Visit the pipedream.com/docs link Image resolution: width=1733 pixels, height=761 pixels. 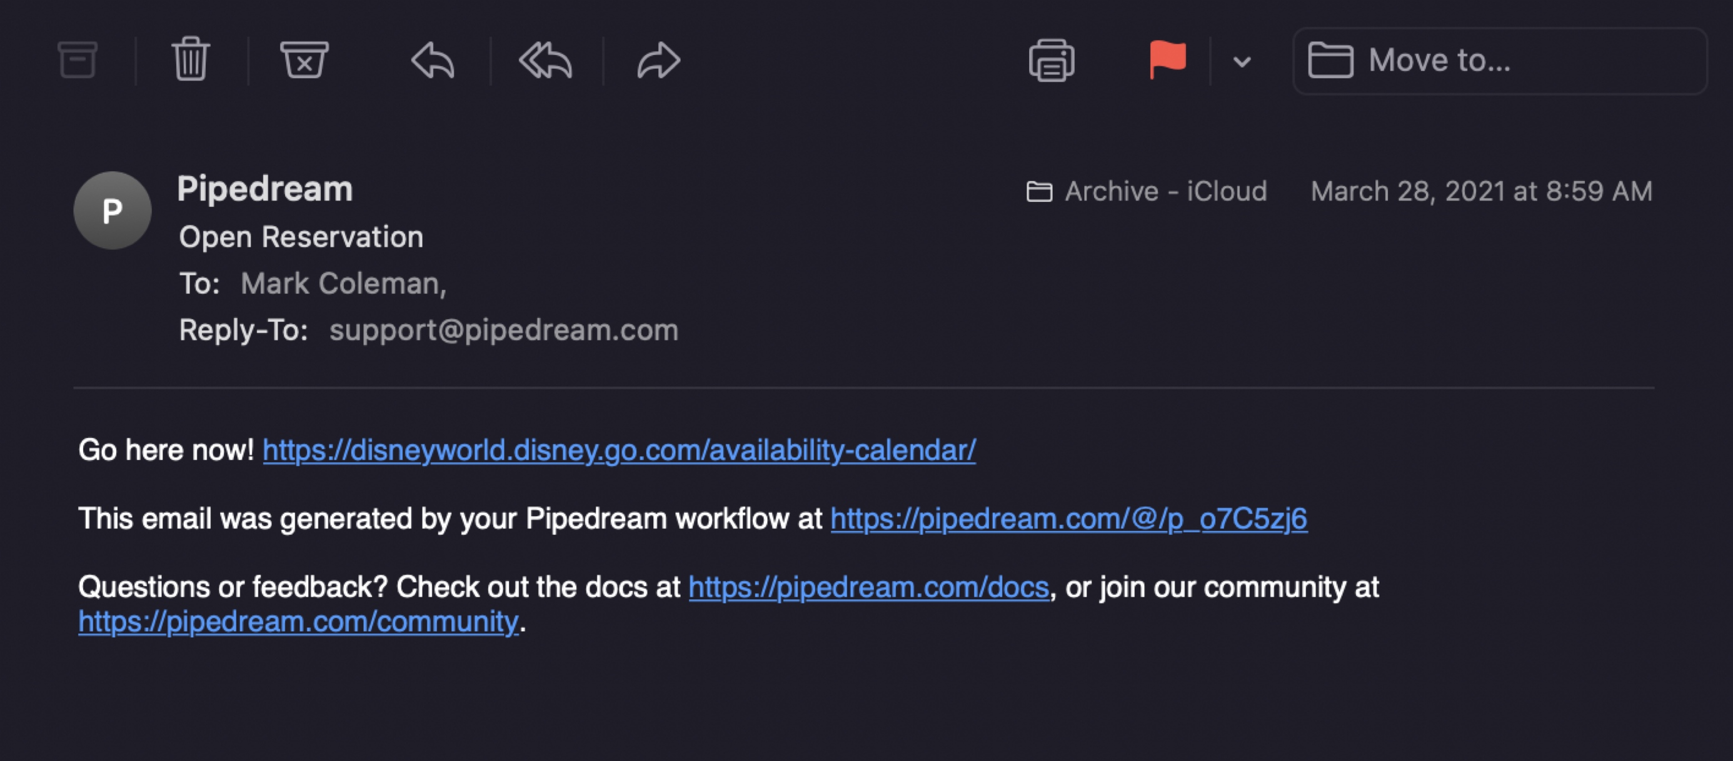coord(868,587)
